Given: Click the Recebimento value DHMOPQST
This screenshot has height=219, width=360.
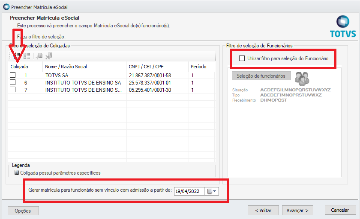Looking at the screenshot, I should 273,100.
